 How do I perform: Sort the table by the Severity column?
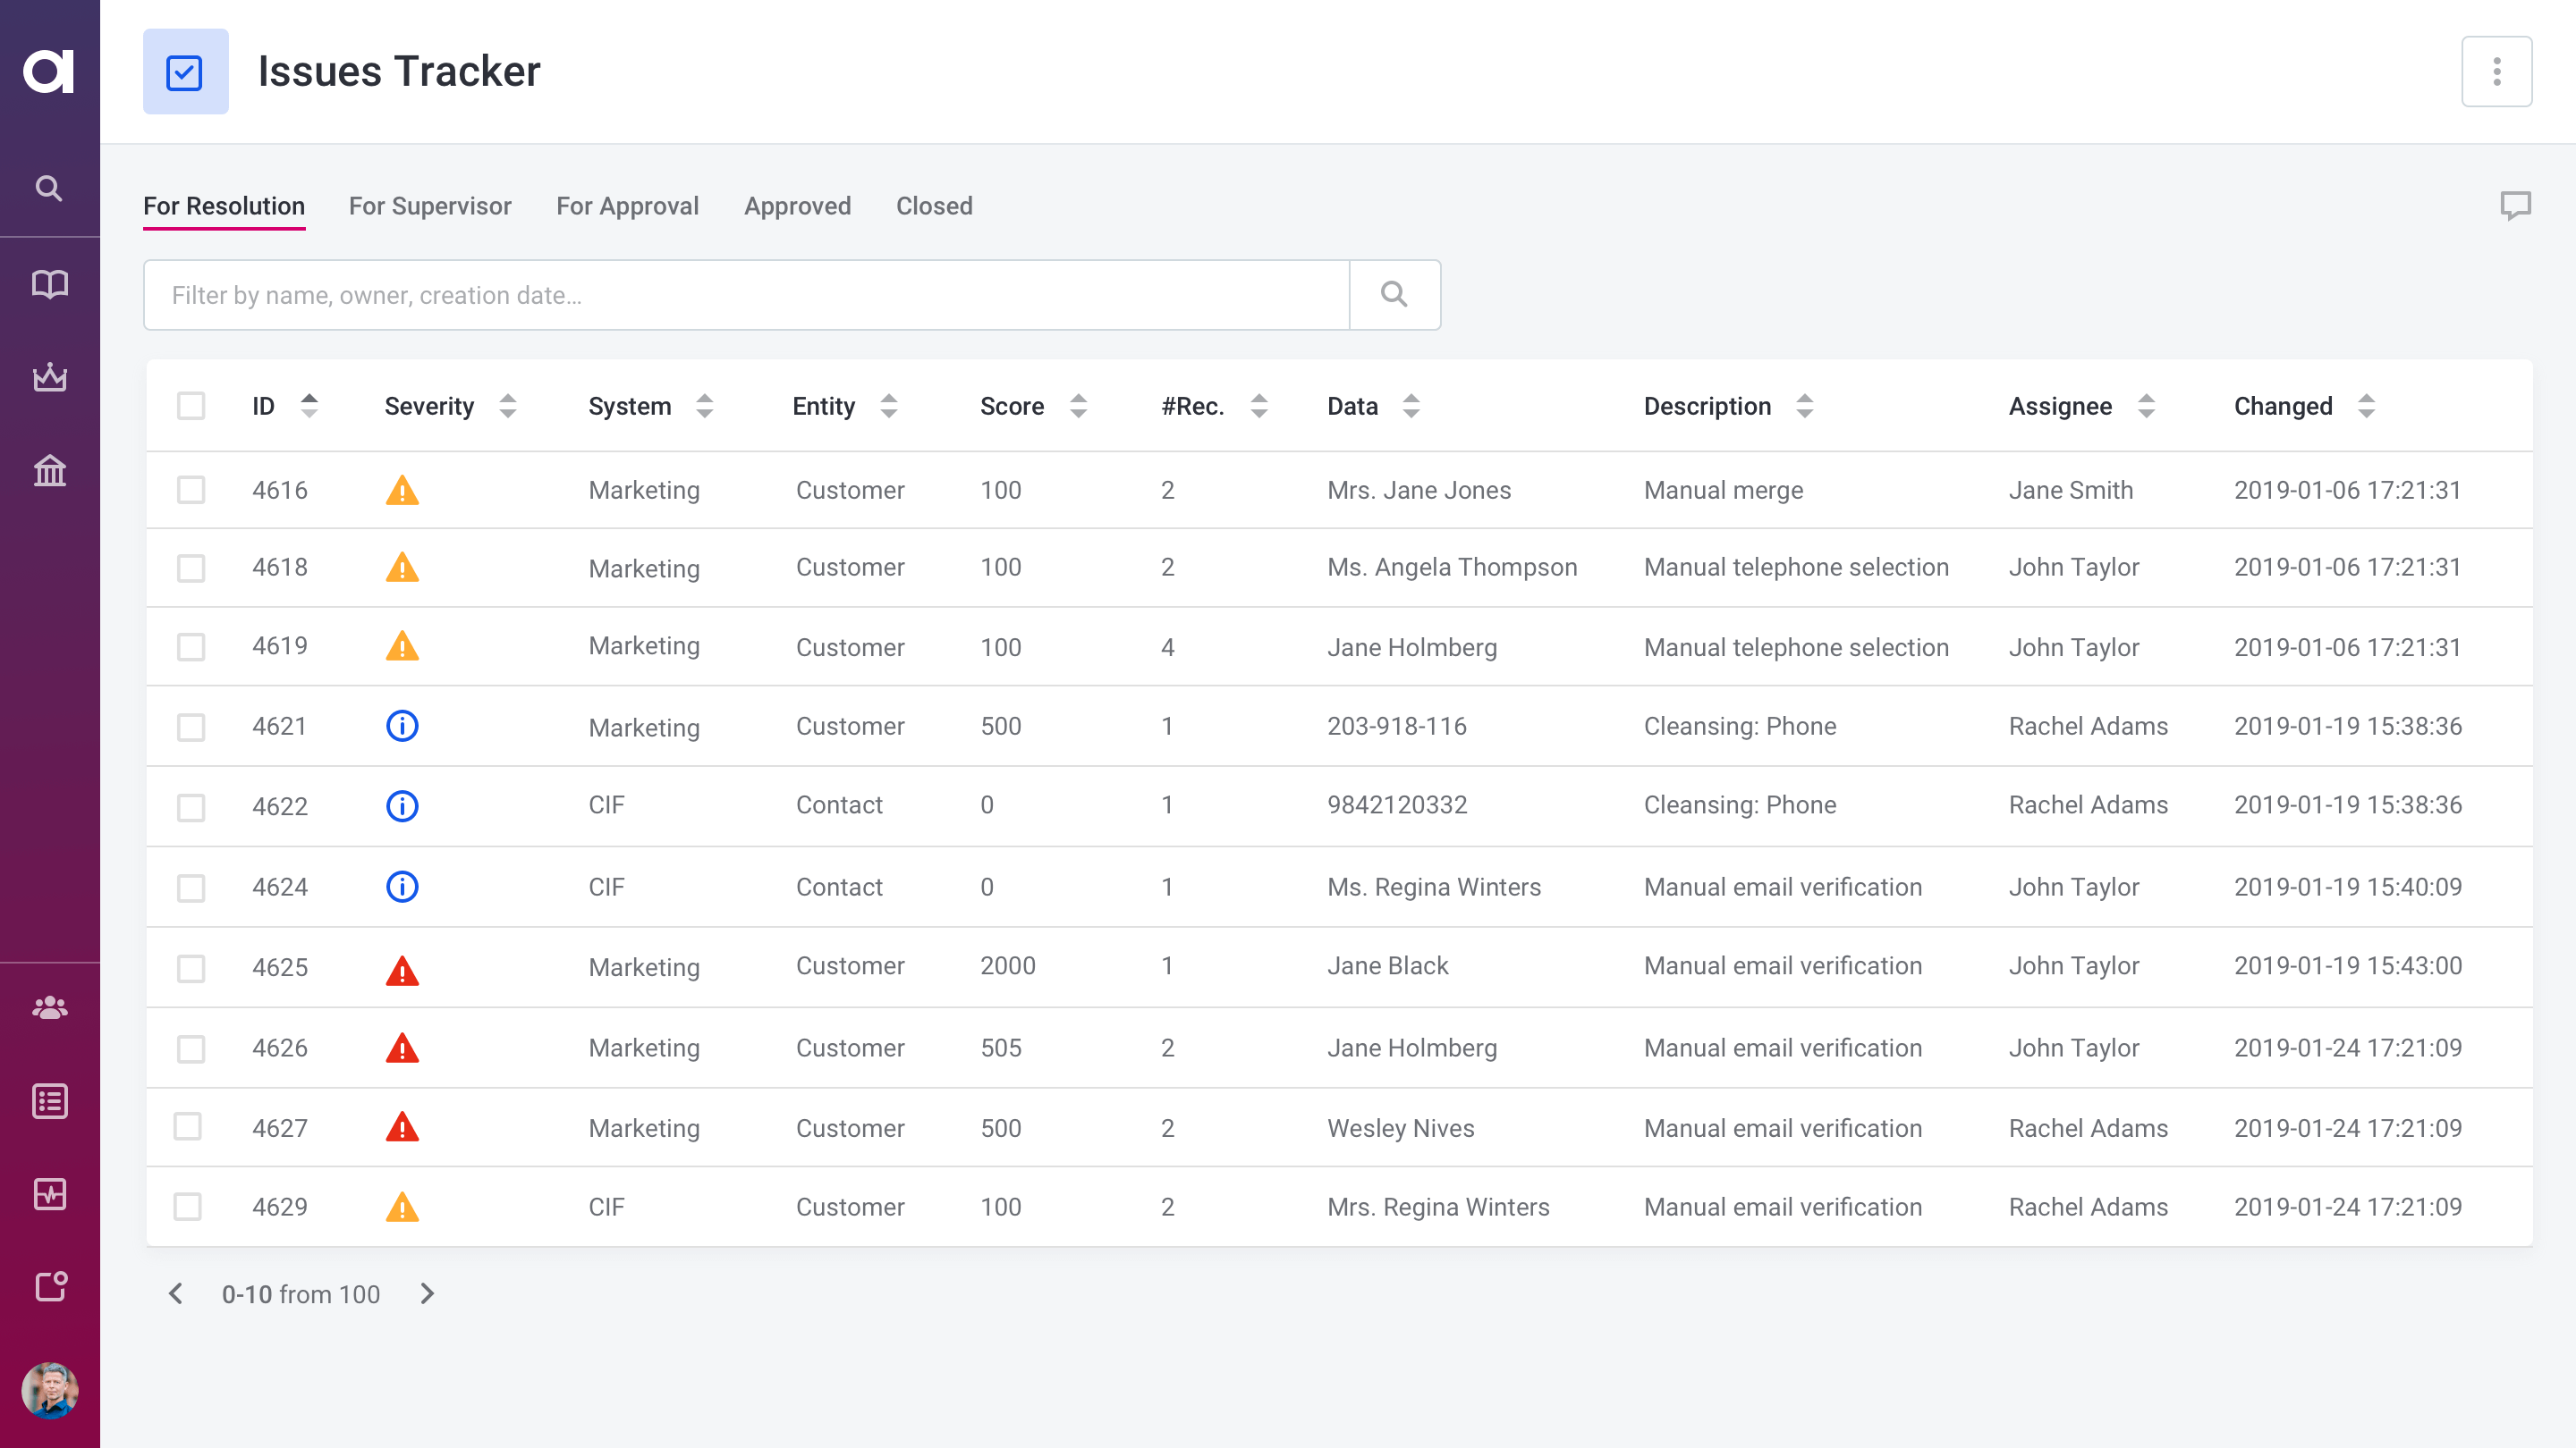pyautogui.click(x=508, y=406)
